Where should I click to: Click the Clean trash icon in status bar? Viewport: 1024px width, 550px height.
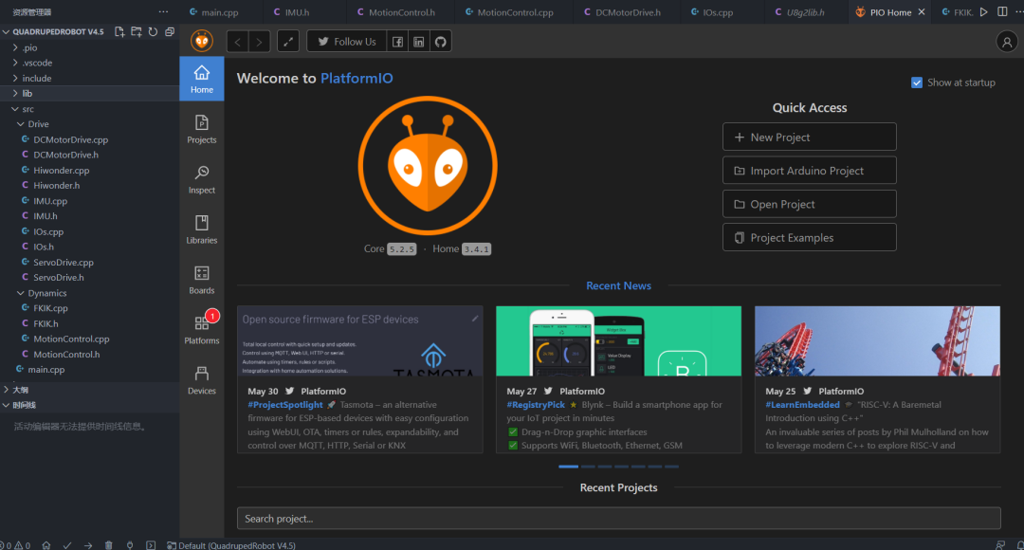(109, 544)
